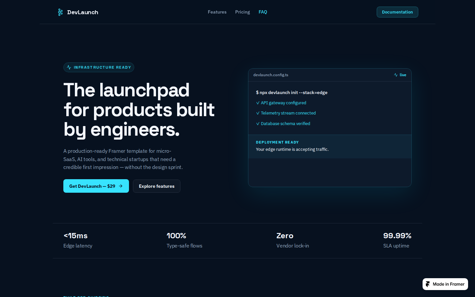
Task: Click the 99.99% stat value
Action: point(397,236)
